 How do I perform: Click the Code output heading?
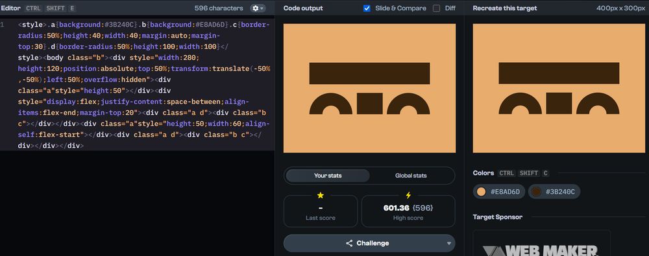point(303,8)
